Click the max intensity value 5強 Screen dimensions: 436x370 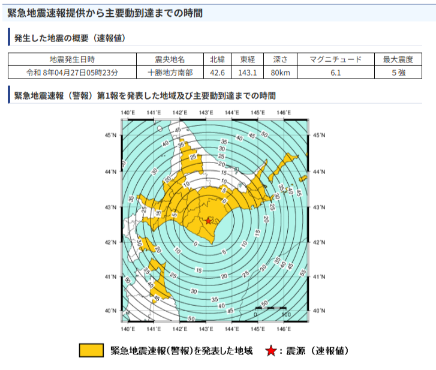[x=398, y=73]
